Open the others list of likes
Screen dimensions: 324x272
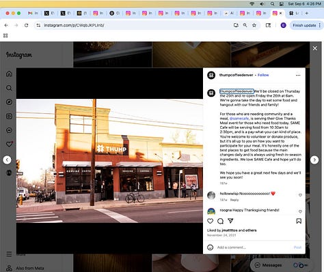pyautogui.click(x=251, y=230)
